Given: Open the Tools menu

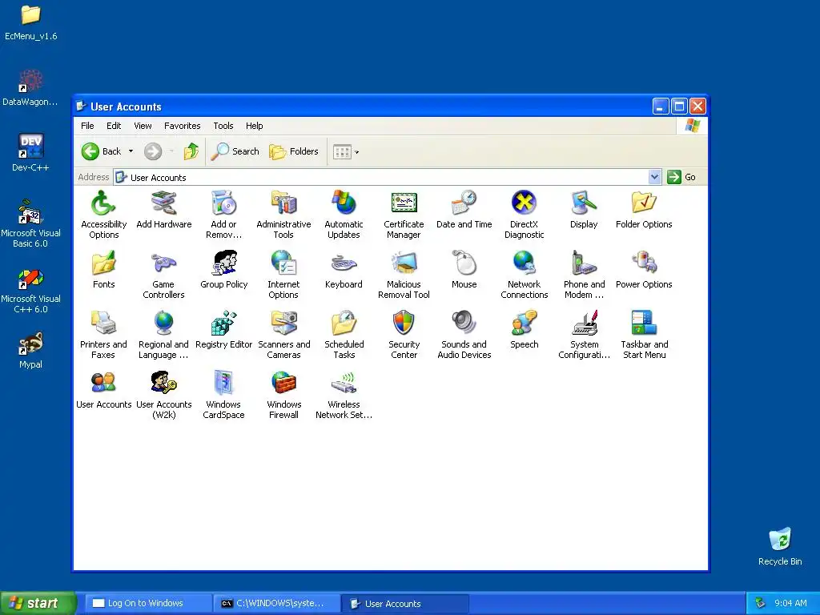Looking at the screenshot, I should tap(223, 126).
